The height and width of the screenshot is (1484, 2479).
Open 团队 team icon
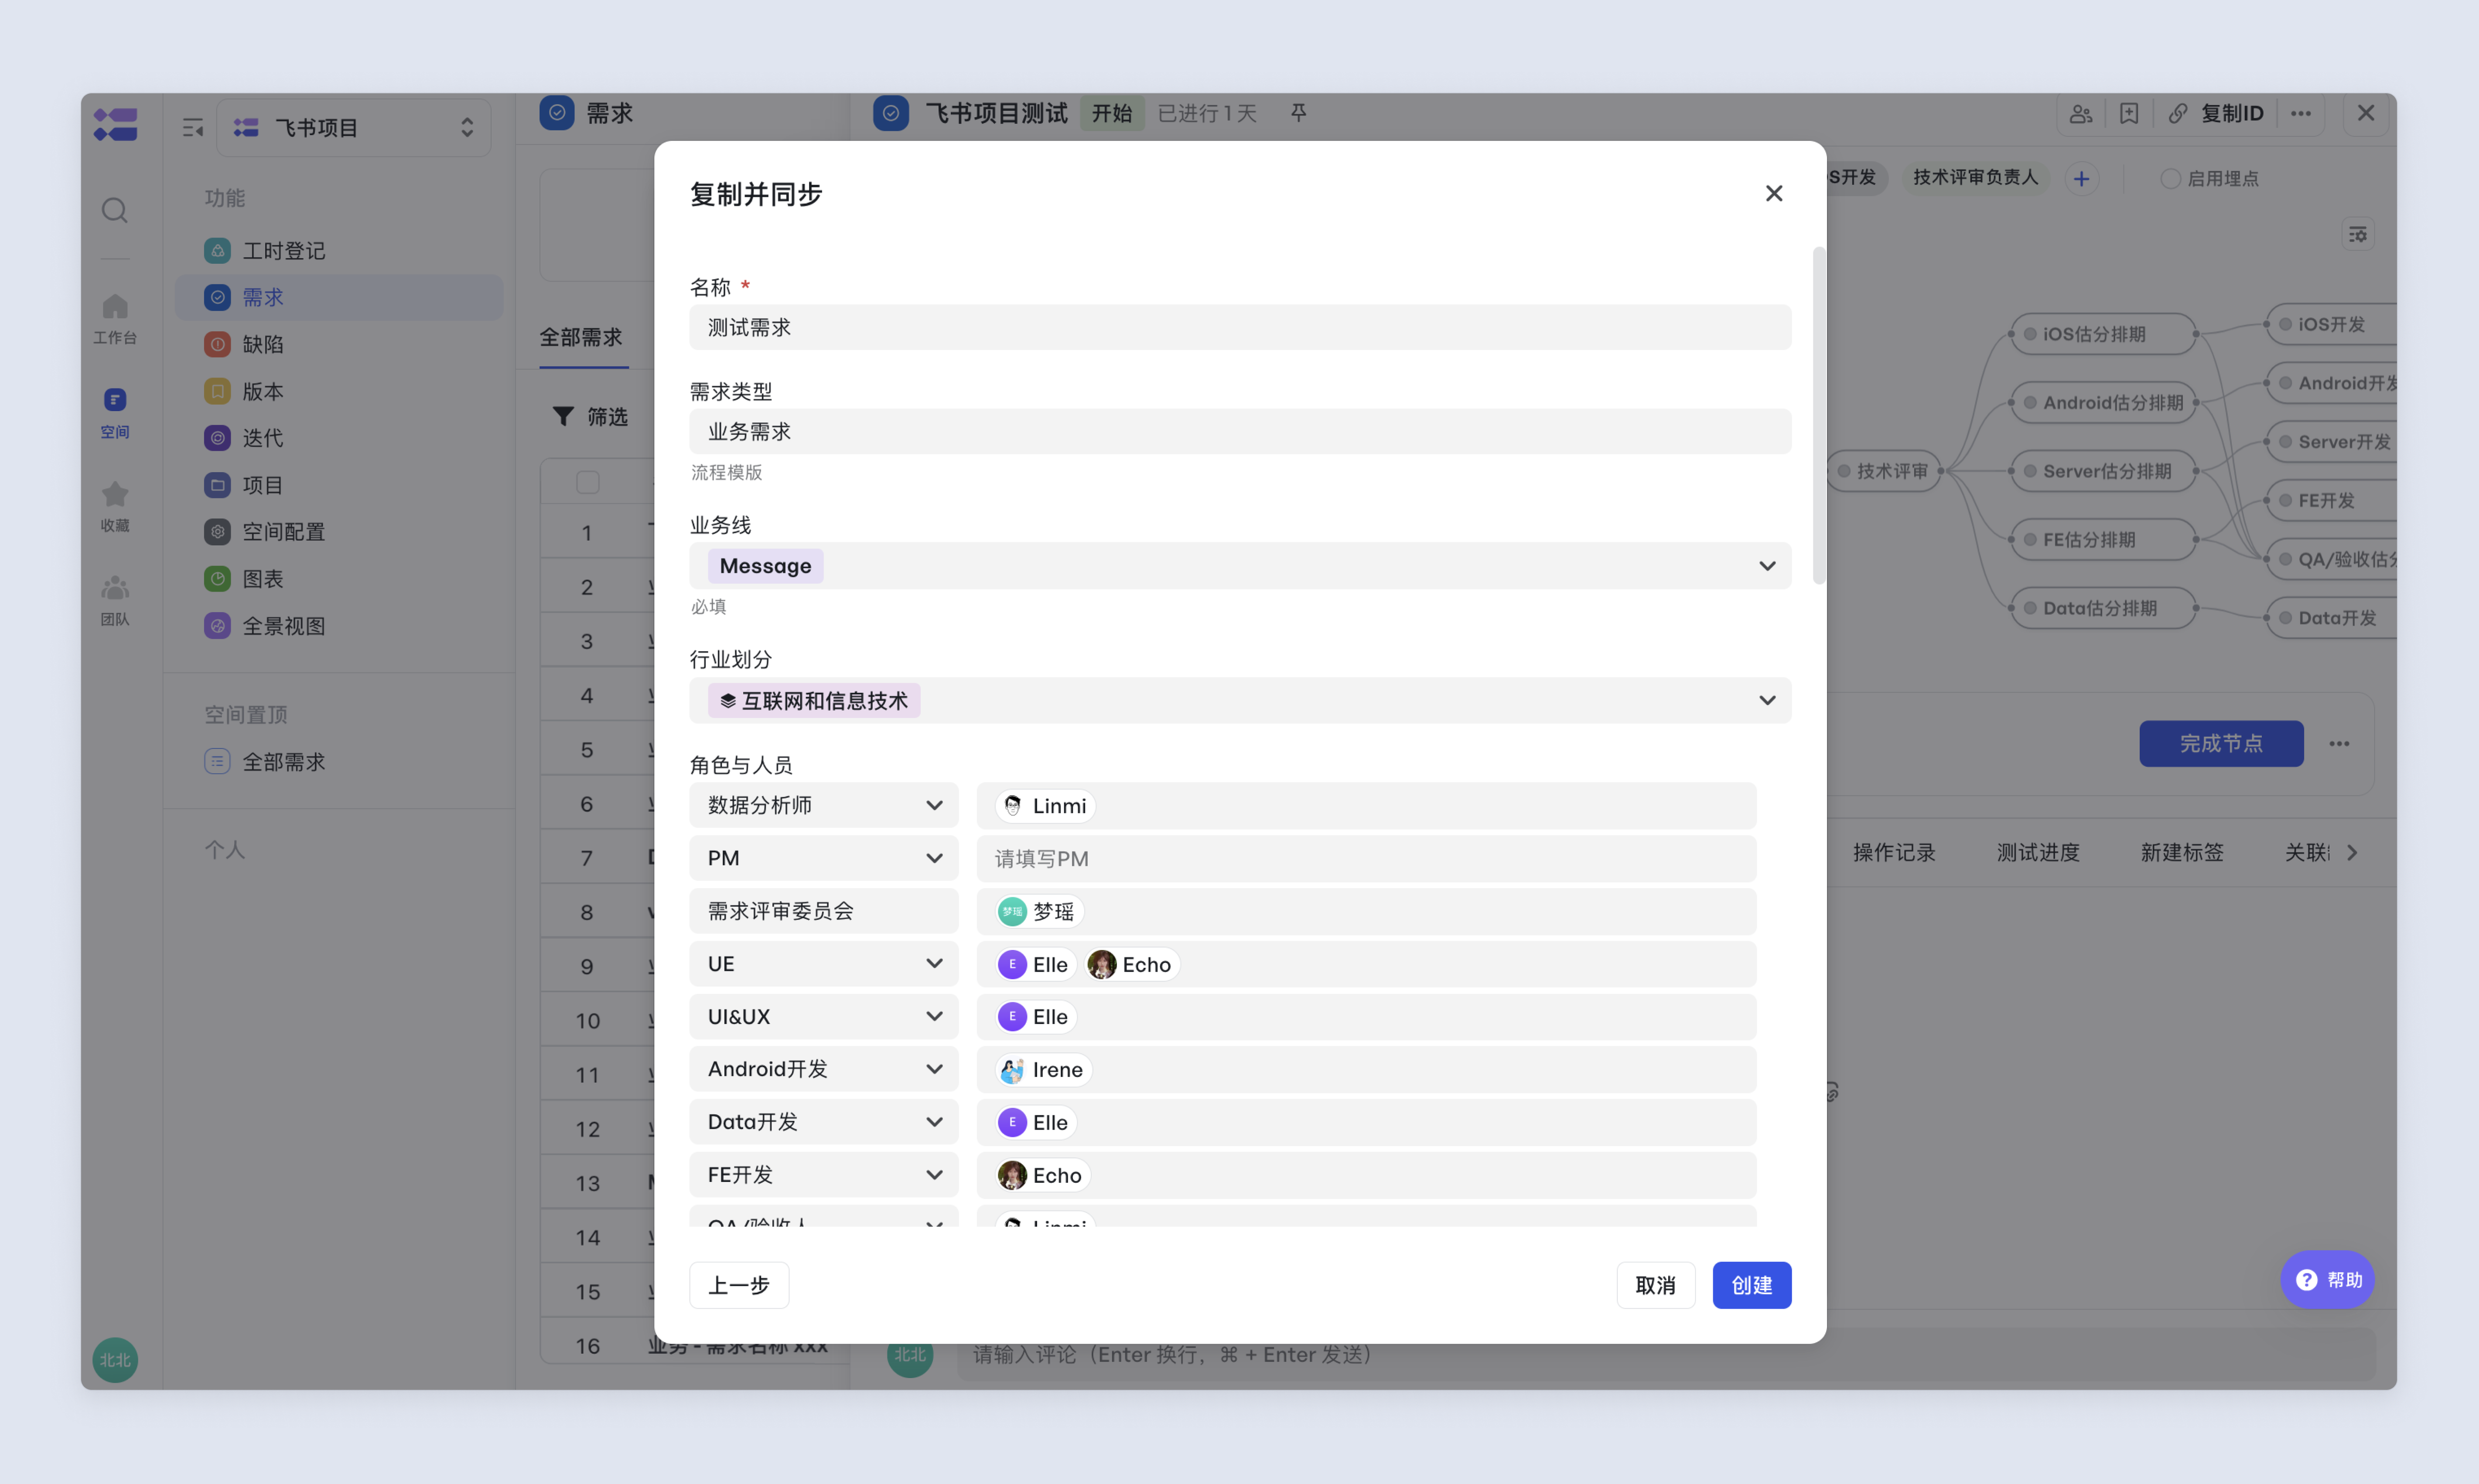[115, 600]
